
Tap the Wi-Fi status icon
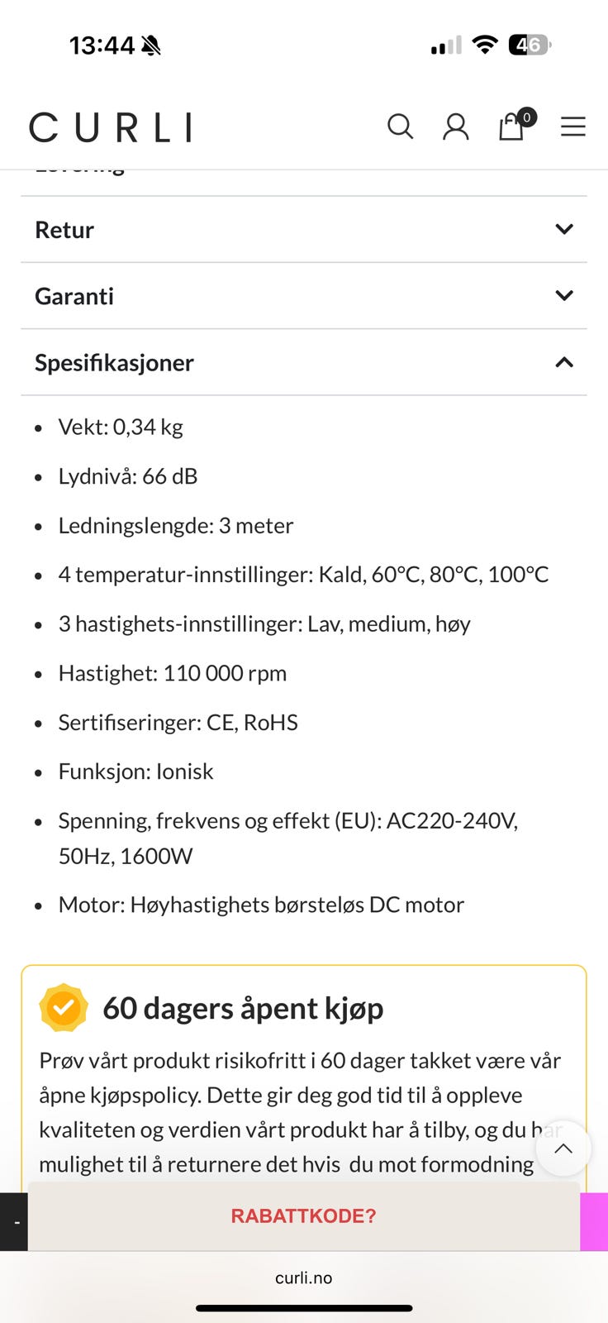pyautogui.click(x=485, y=45)
